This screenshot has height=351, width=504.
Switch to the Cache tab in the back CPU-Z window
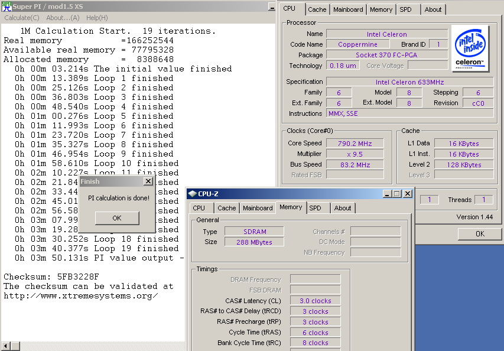click(317, 9)
